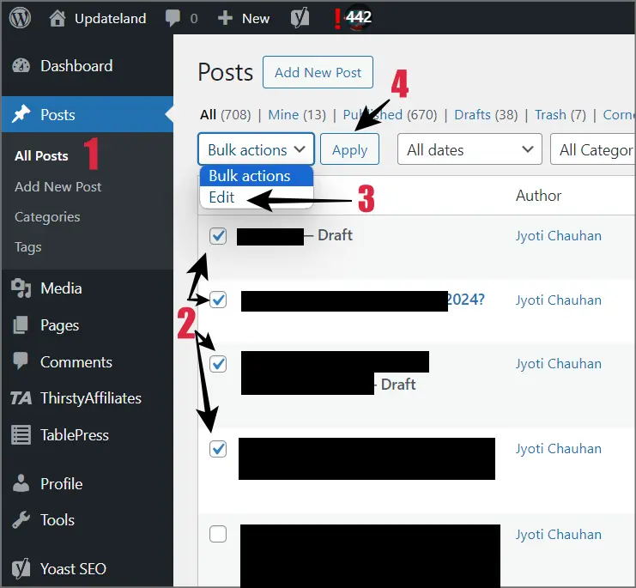Click the Add New Post button

point(318,72)
